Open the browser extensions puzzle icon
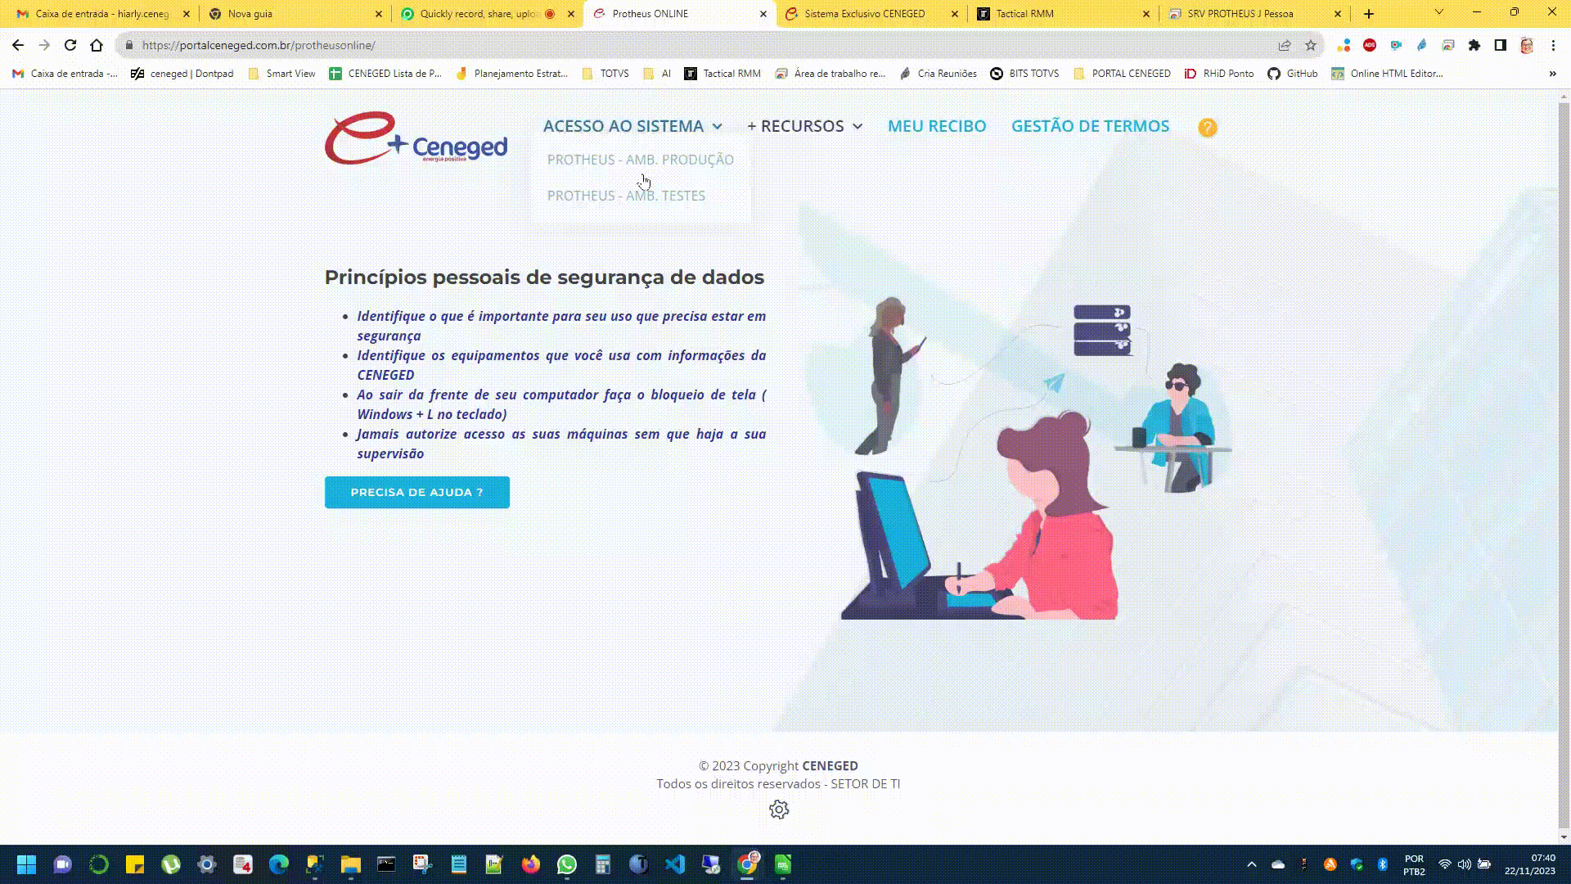The image size is (1571, 884). pos(1474,45)
